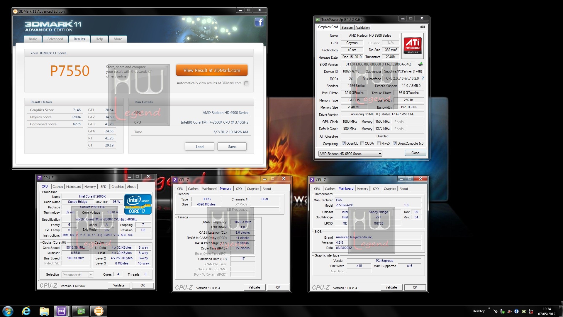Screen dimensions: 563x317
Task: Click the red molecule tray icon
Action: (x=510, y=311)
